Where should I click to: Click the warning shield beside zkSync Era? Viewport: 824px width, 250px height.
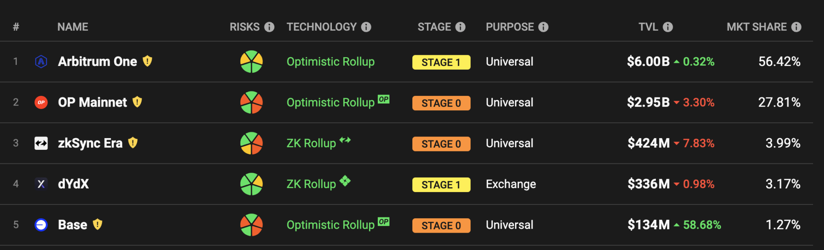pyautogui.click(x=133, y=143)
